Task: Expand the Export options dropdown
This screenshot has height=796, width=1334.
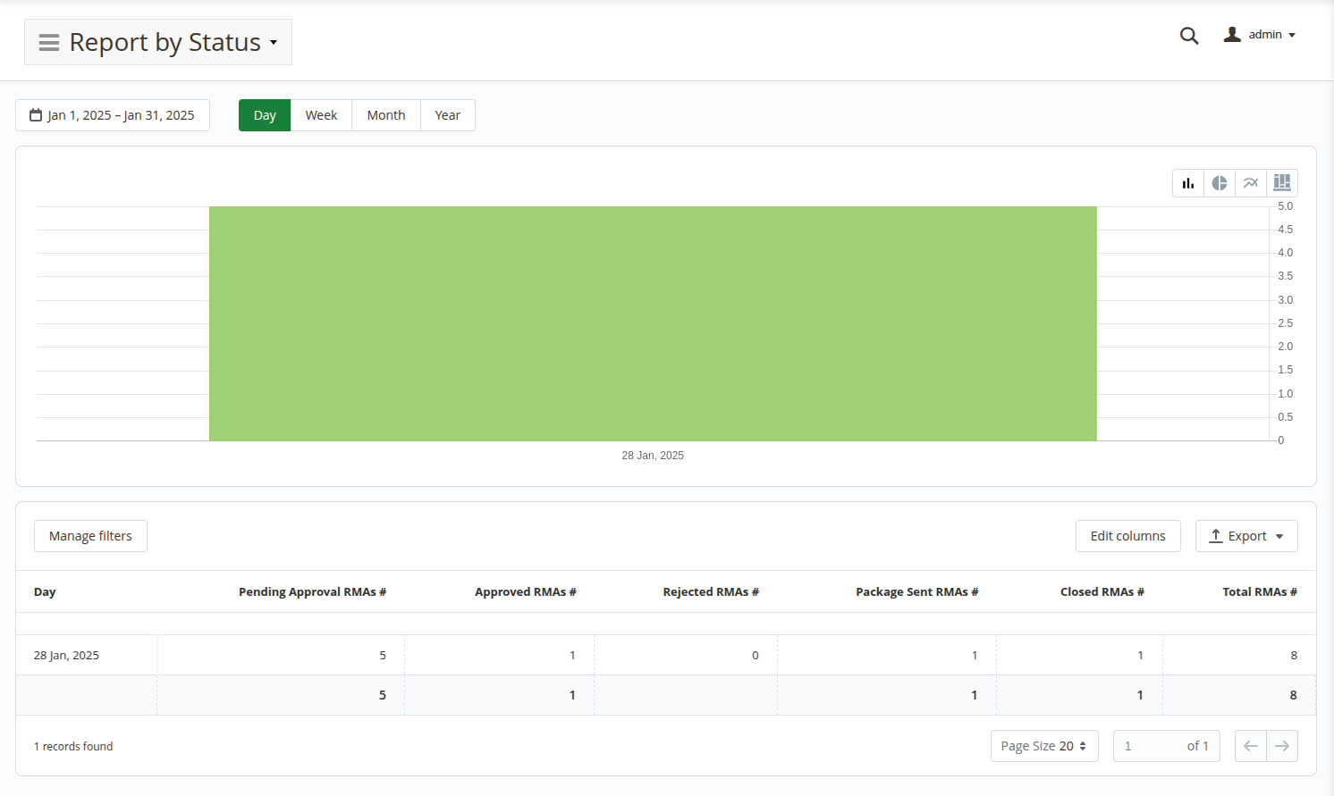Action: tap(1246, 535)
